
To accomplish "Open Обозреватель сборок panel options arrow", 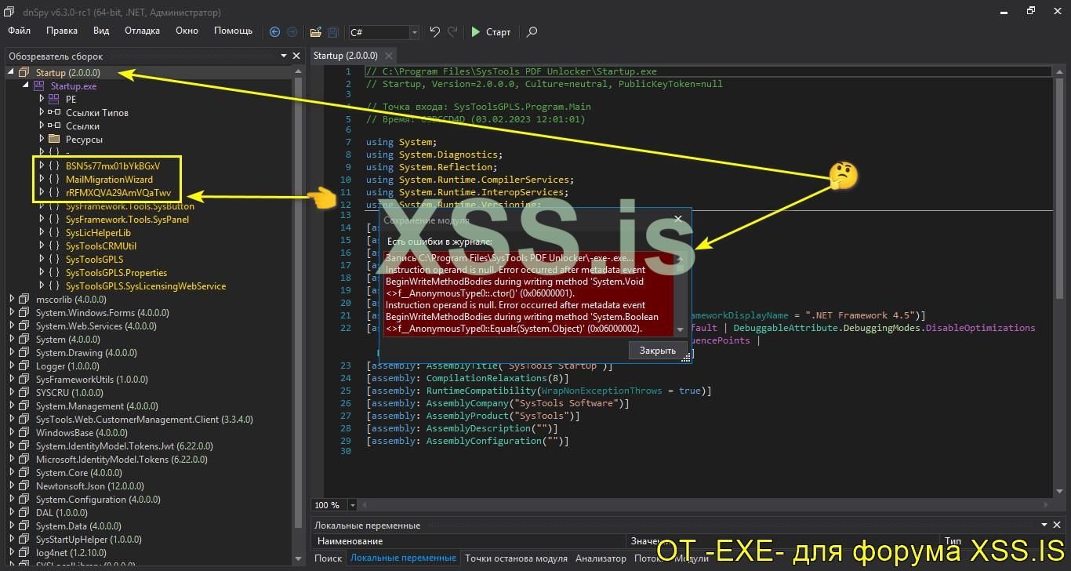I will [283, 56].
